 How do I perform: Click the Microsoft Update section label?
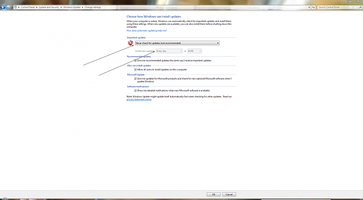136,75
